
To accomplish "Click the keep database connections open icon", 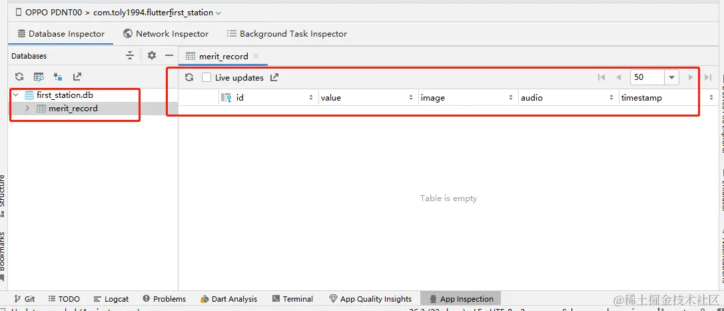I will 58,77.
